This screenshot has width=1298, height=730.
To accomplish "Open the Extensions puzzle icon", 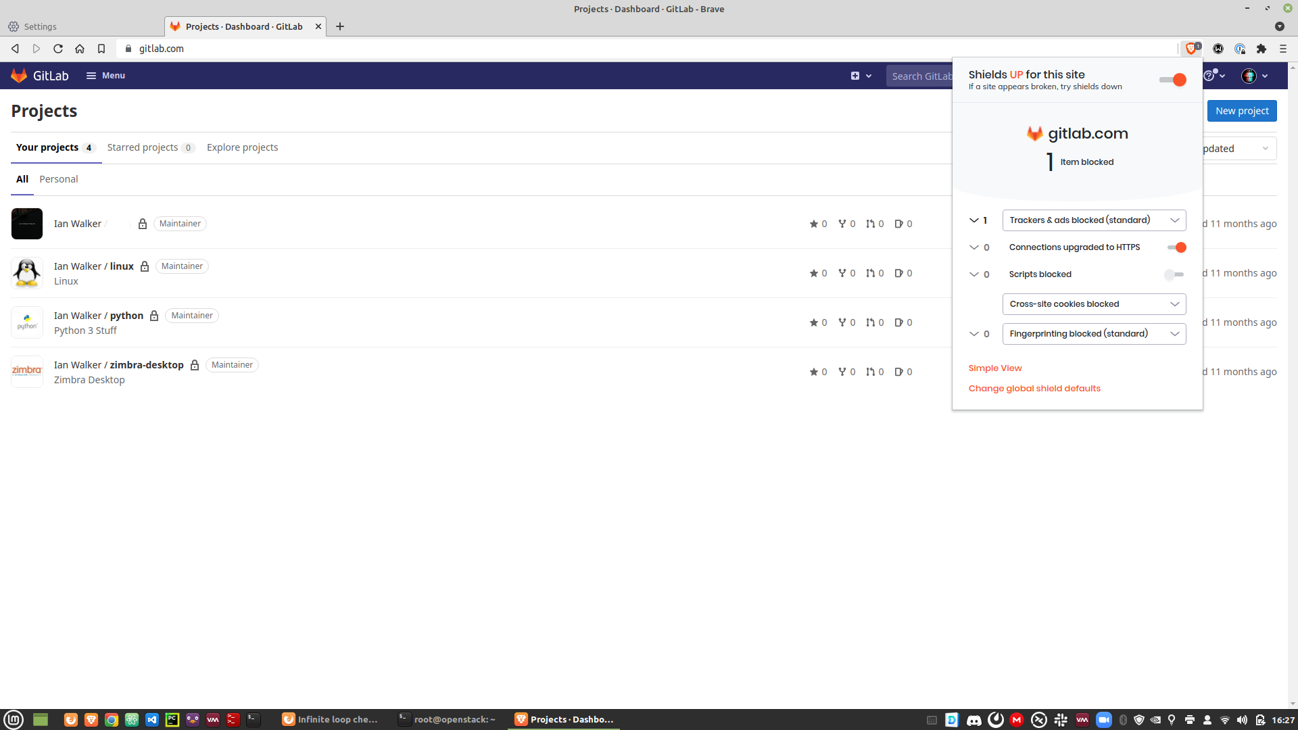I will 1261,49.
